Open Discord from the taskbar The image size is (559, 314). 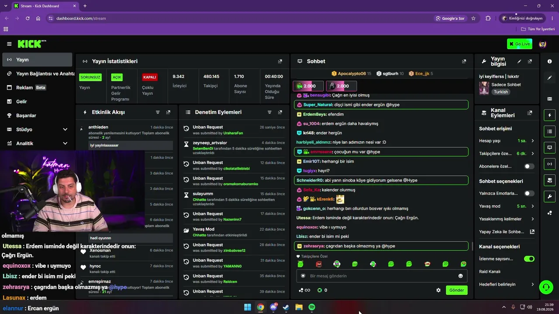click(273, 307)
